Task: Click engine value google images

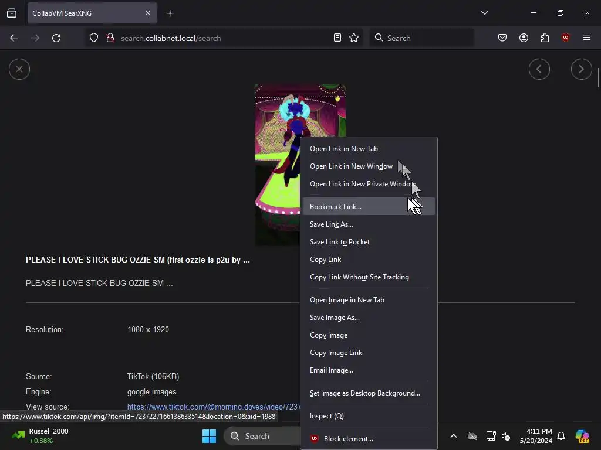Action: pos(152,392)
